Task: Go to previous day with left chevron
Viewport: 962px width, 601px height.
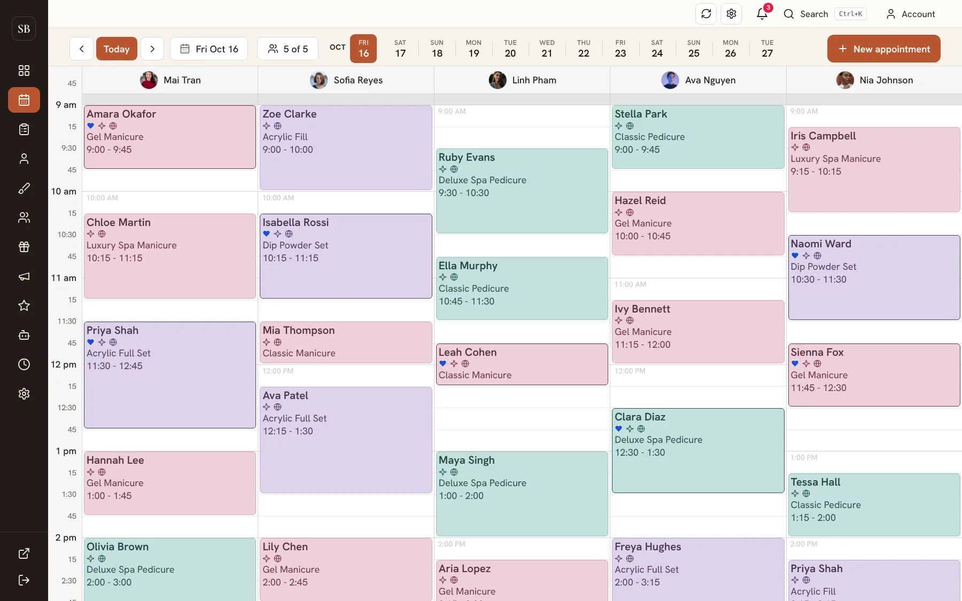Action: 81,49
